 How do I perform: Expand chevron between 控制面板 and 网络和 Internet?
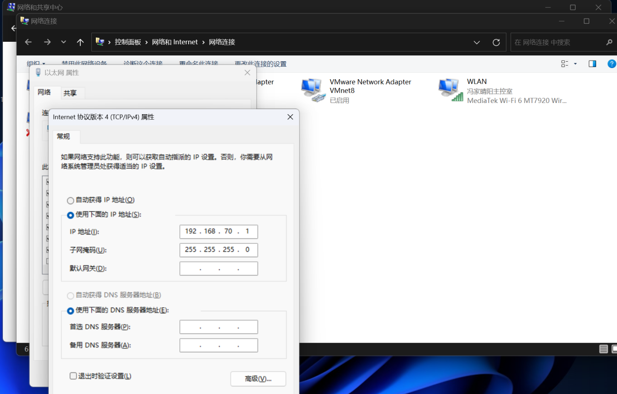147,42
